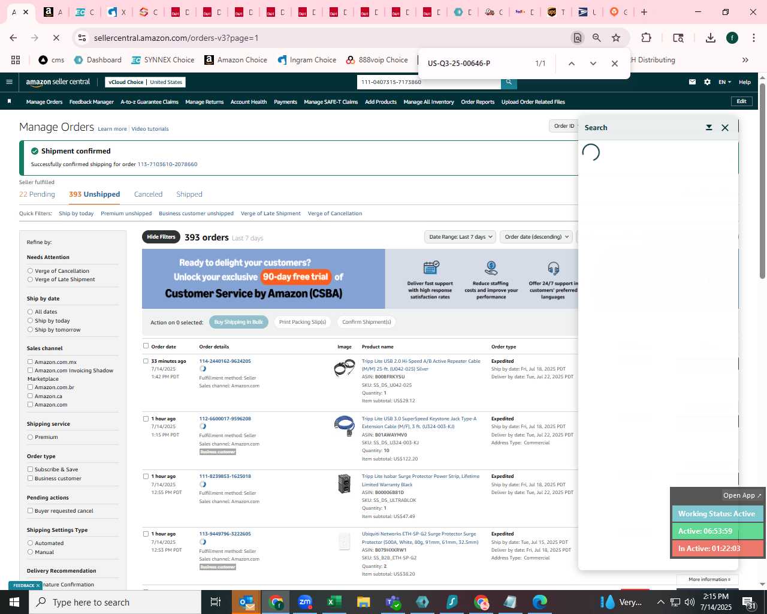This screenshot has width=767, height=614.
Task: Open a new Chrome tab
Action: coord(644,12)
